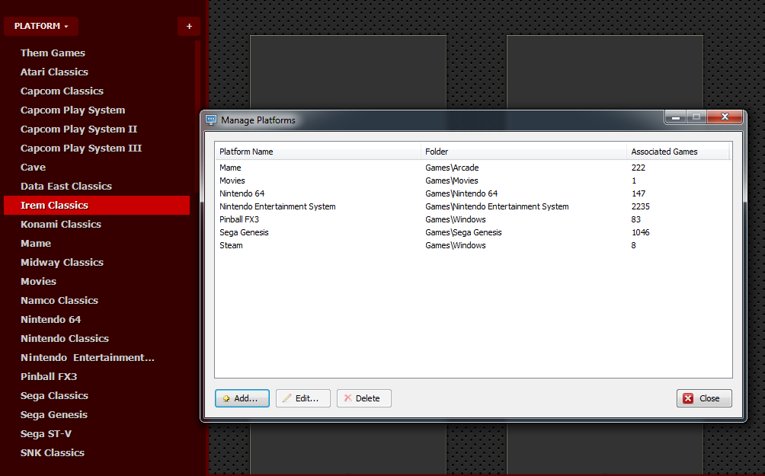Select Cave in the platform list
The height and width of the screenshot is (476, 765).
[x=34, y=168]
